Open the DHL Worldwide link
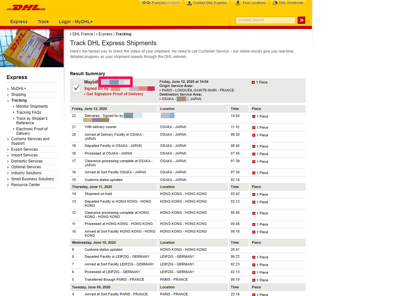This screenshot has width=395, height=296. [x=291, y=3]
